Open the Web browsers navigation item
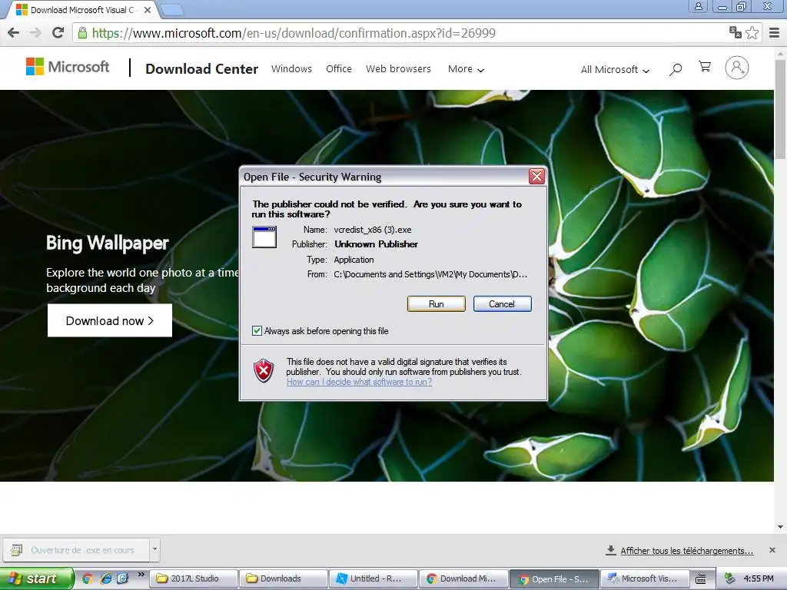 (x=399, y=68)
